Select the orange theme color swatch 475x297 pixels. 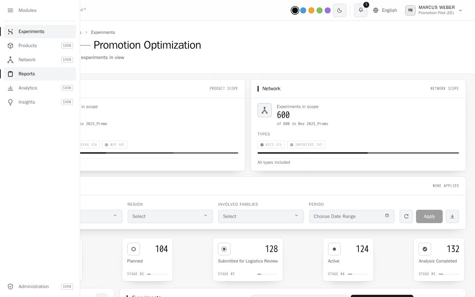(311, 10)
